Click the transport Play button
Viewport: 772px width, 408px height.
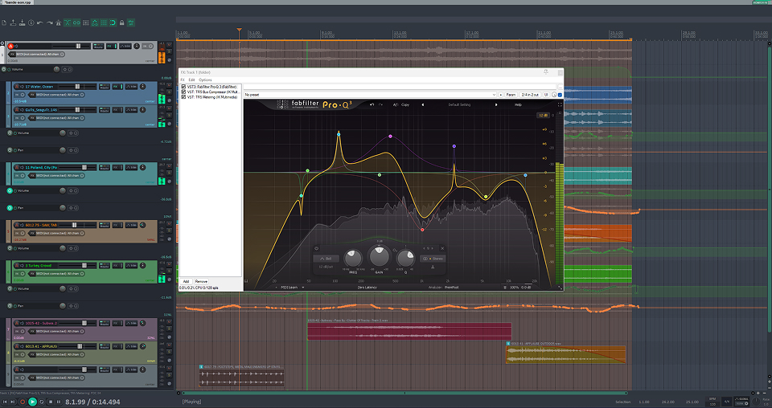tap(32, 402)
